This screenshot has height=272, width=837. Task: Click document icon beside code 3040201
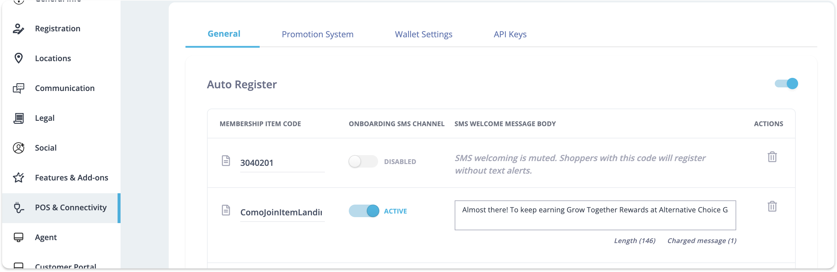click(x=226, y=161)
